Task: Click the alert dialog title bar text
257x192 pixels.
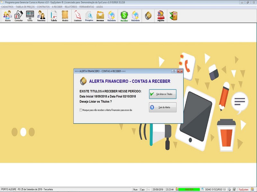Action: click(x=100, y=71)
